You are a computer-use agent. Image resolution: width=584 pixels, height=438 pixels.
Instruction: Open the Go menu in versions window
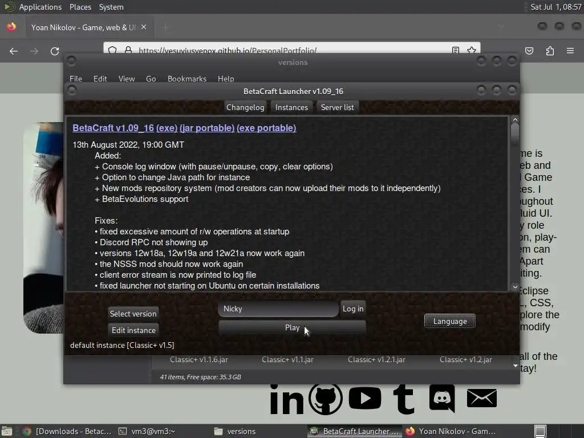151,79
